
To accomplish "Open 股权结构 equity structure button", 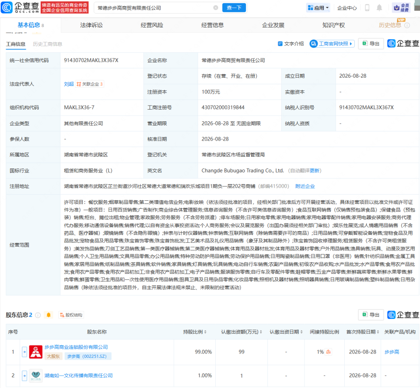I will (71, 315).
